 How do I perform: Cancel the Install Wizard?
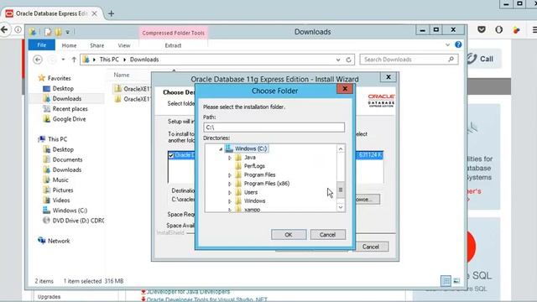pyautogui.click(x=371, y=247)
